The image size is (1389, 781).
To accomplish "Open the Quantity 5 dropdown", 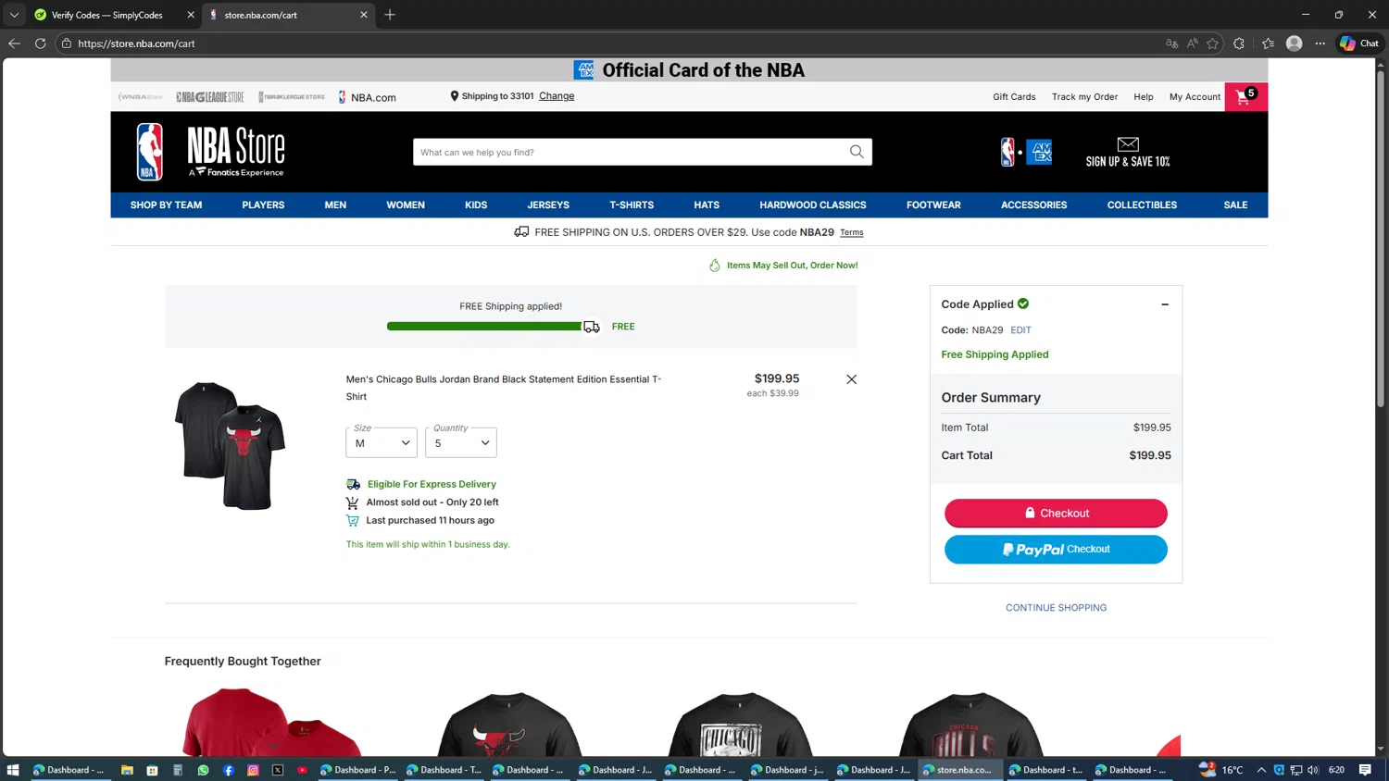I will coord(461,442).
